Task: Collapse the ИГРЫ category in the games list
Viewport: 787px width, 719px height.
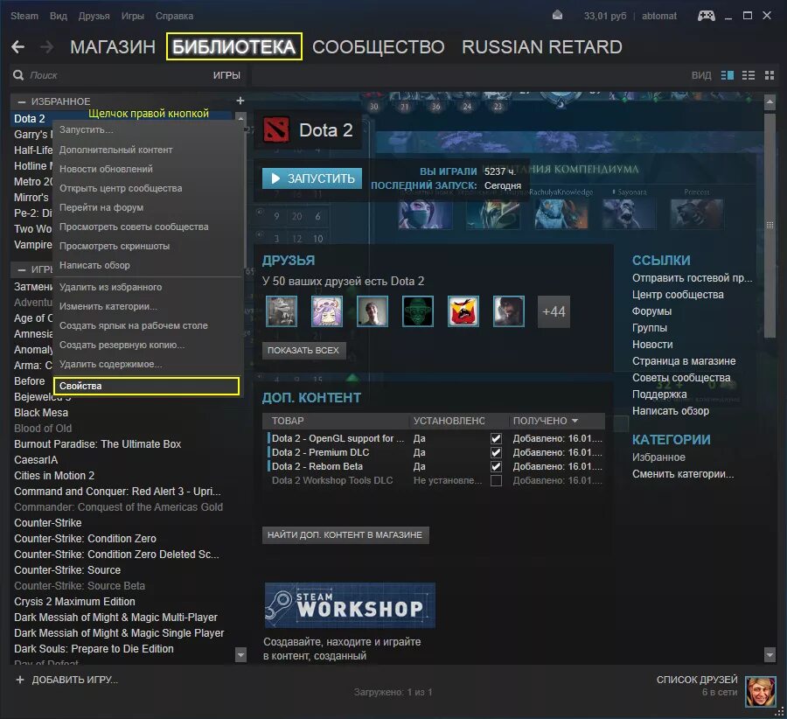Action: [22, 269]
